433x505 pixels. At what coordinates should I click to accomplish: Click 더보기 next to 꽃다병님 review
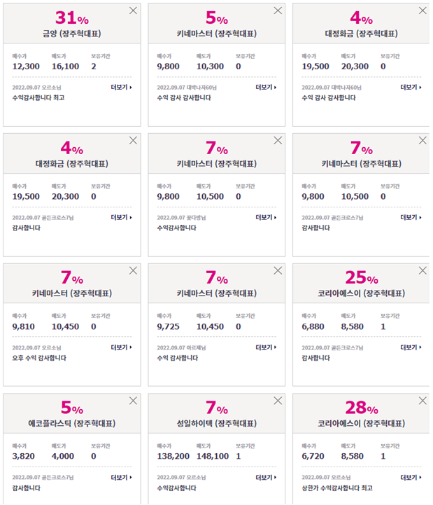[266, 217]
